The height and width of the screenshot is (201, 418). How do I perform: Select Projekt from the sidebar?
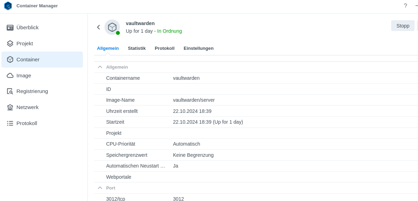24,44
